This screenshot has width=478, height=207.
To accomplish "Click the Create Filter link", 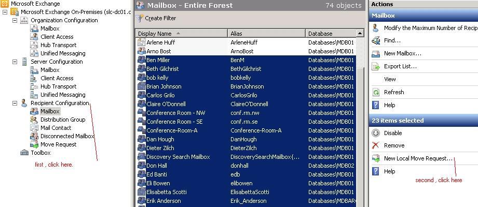I will 160,18.
